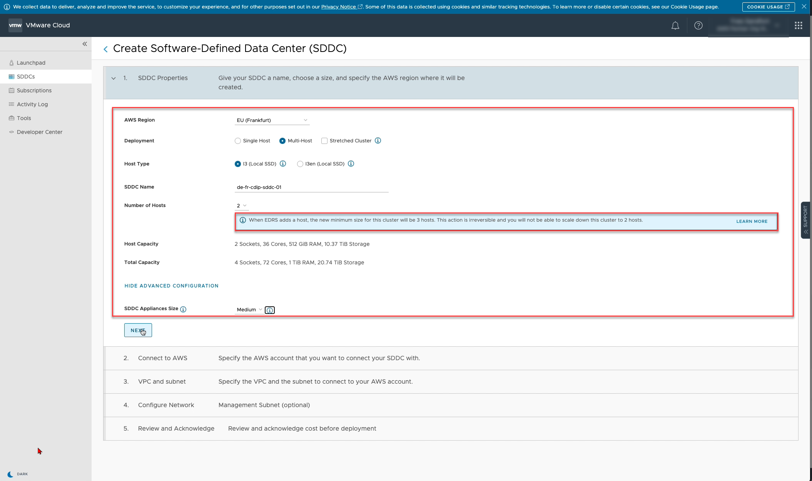Click the info icon in the EDRS notice
This screenshot has height=481, width=812.
click(243, 220)
